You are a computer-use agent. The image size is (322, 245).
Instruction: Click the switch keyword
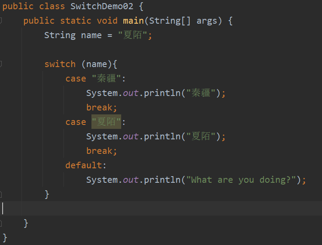coord(60,64)
